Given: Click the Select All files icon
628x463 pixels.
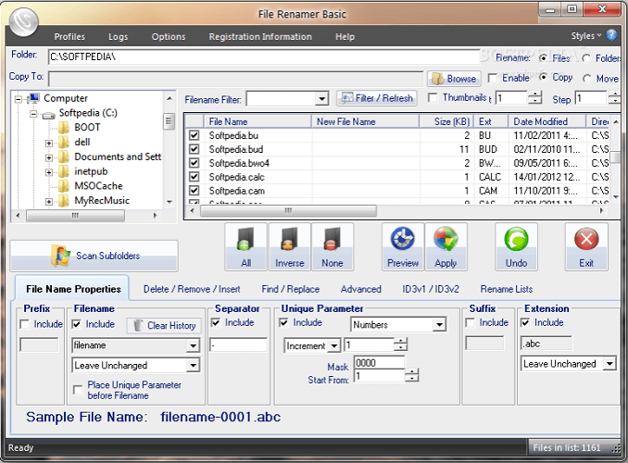Looking at the screenshot, I should (x=245, y=246).
